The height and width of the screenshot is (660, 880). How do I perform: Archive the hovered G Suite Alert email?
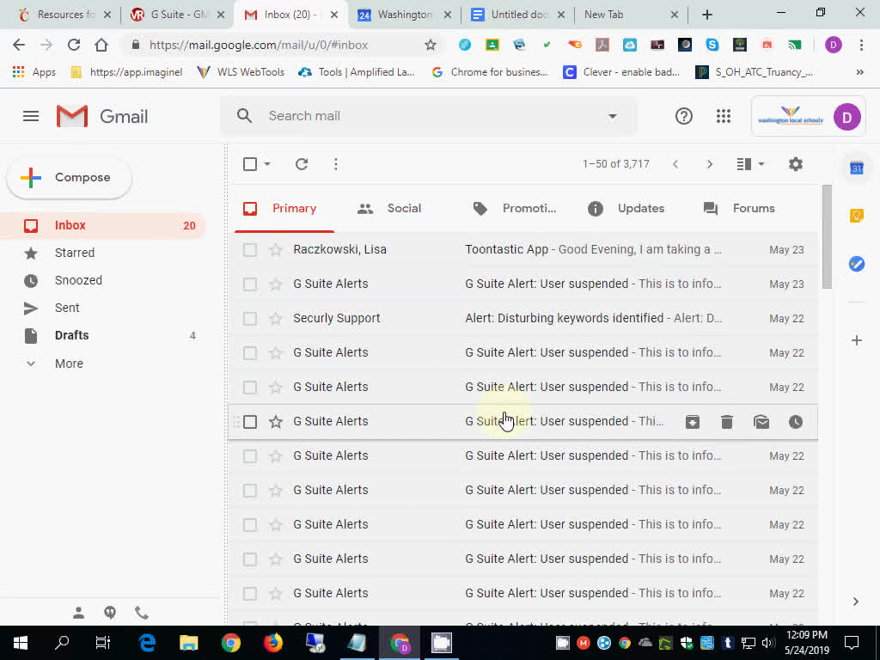693,421
